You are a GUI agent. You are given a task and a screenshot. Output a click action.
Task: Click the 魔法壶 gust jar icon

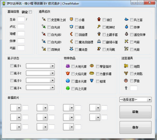pos(71,49)
